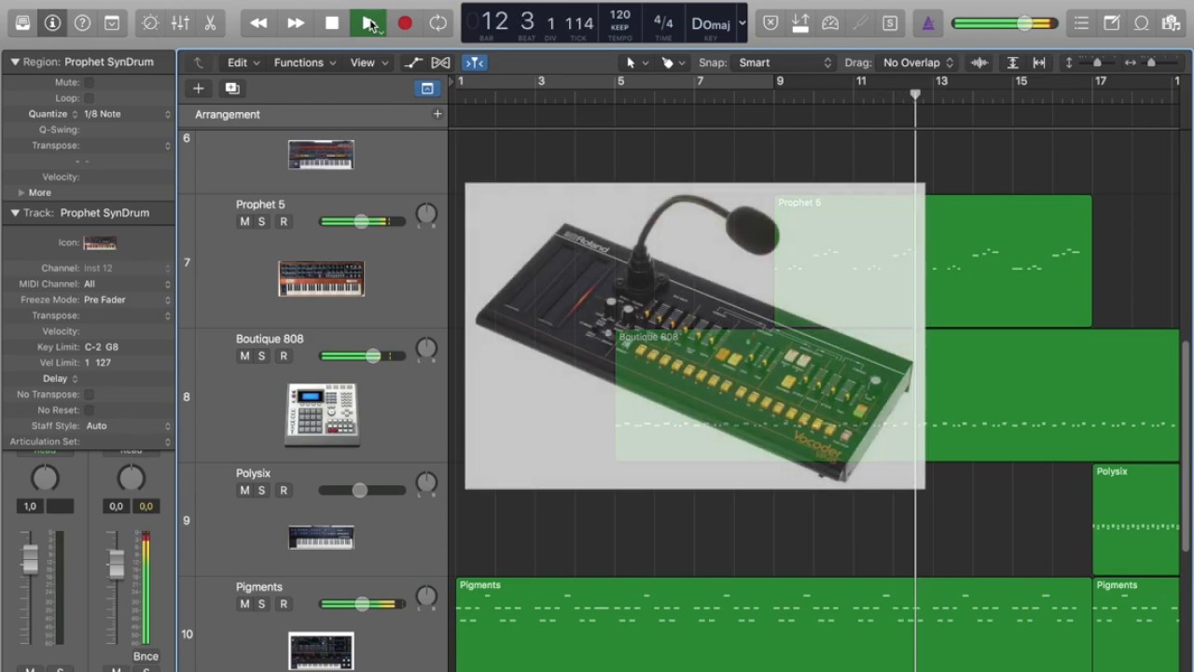Viewport: 1194px width, 672px height.
Task: Record-enable the Polysix track
Action: pos(284,490)
